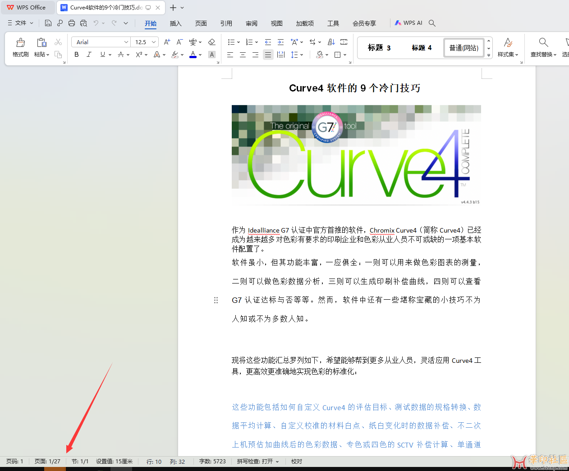Open the borders dropdown arrow
The height and width of the screenshot is (471, 569).
pos(345,55)
